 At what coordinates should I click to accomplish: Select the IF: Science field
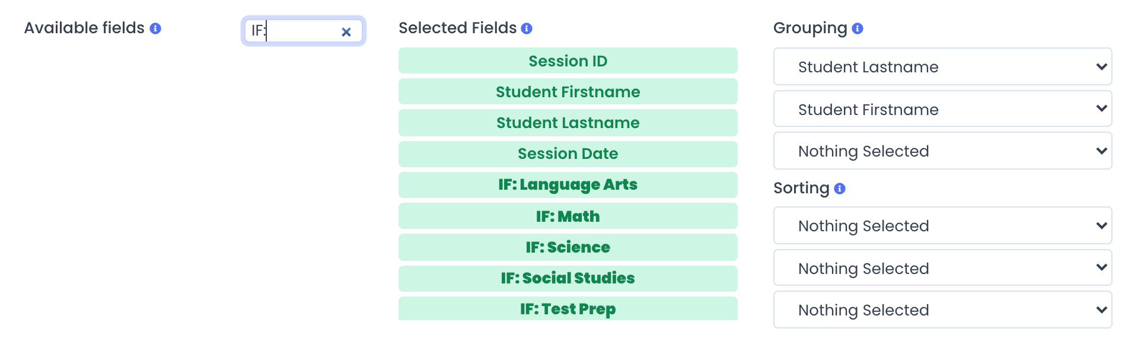pyautogui.click(x=568, y=247)
